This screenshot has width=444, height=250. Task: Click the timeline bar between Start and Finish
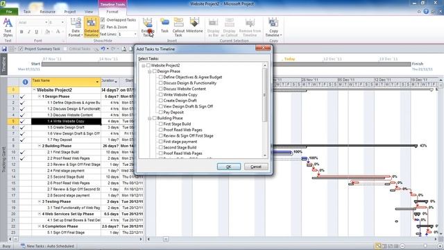coord(226,64)
